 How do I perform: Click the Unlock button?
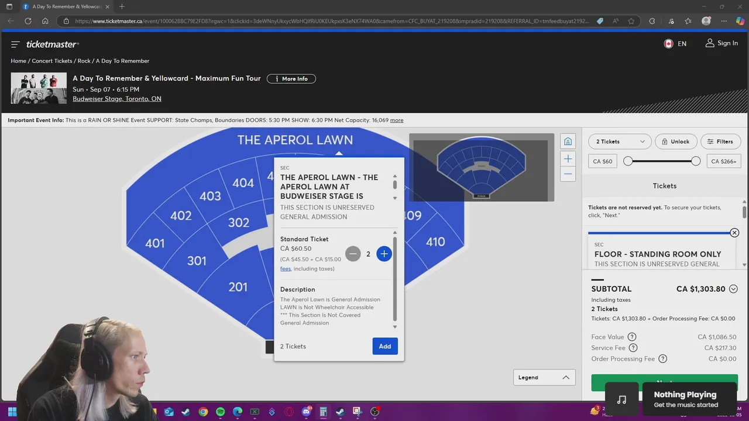pyautogui.click(x=675, y=142)
